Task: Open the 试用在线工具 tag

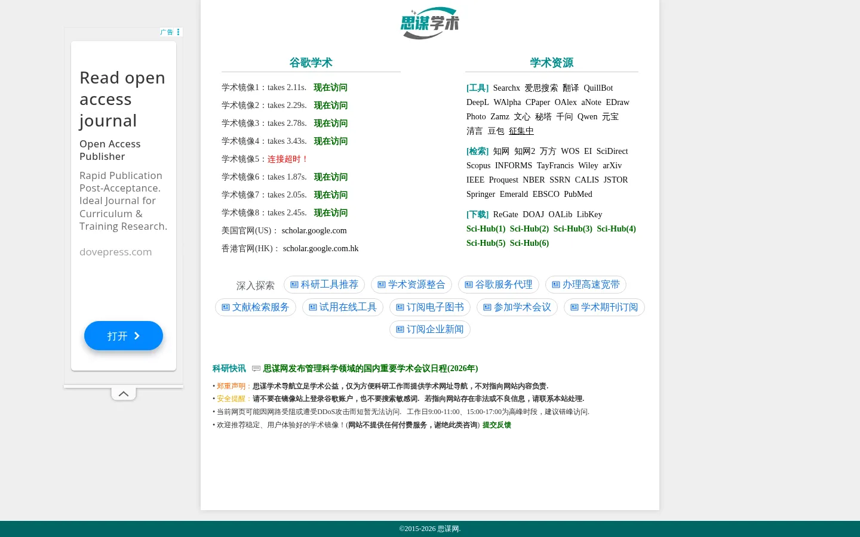Action: coord(343,307)
